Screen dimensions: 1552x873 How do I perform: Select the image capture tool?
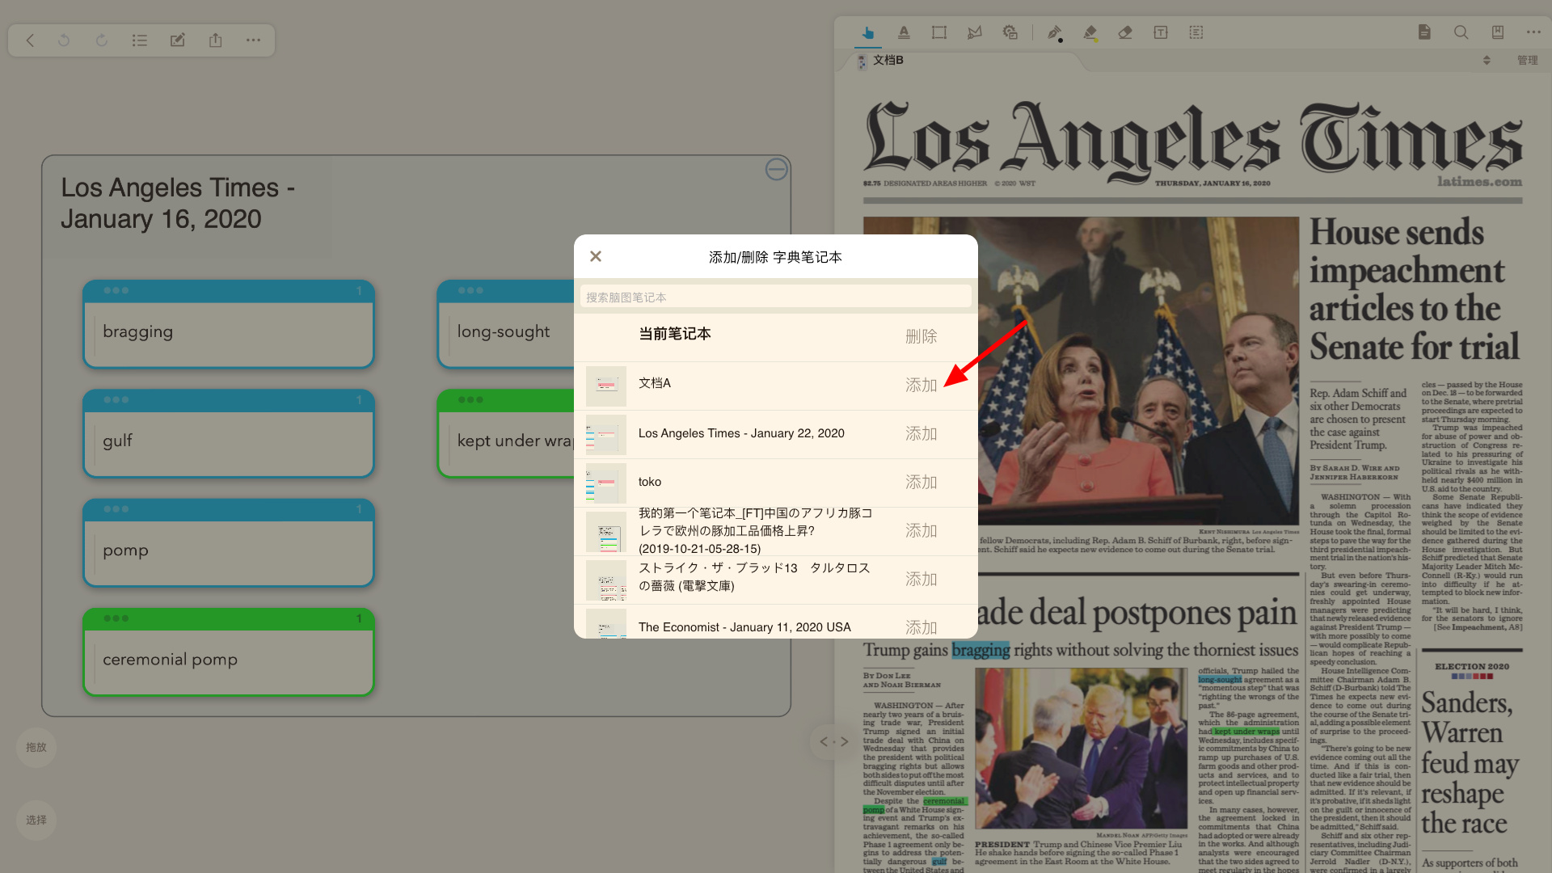(x=1010, y=33)
